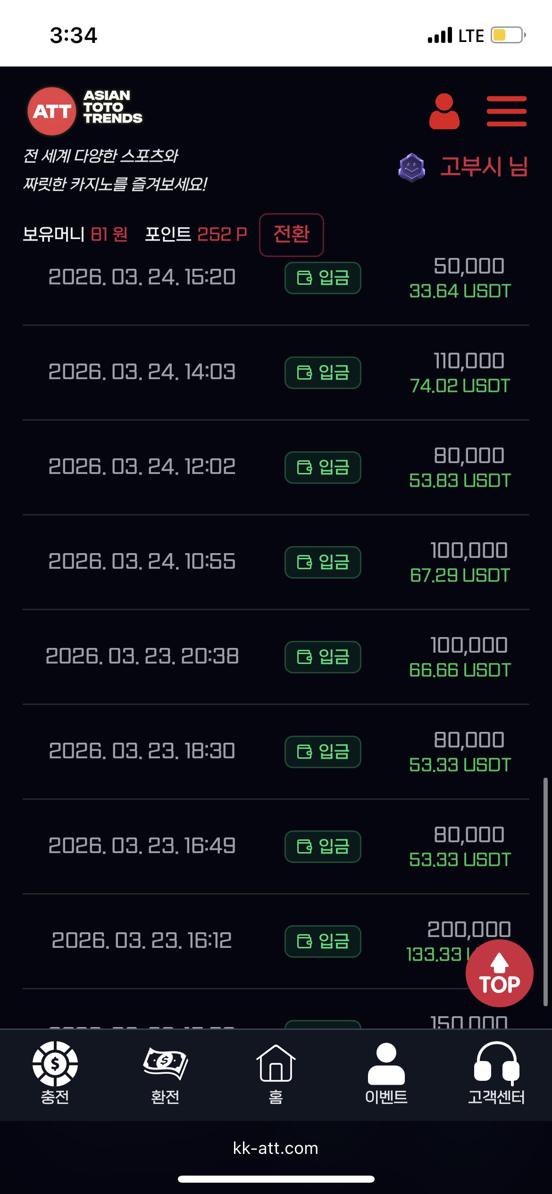Open the red hamburger menu
This screenshot has width=552, height=1194.
506,111
